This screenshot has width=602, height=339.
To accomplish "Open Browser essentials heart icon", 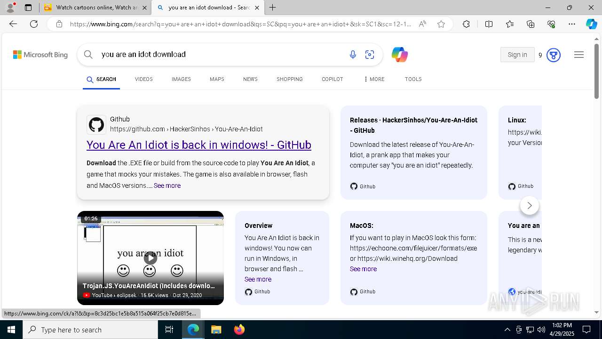I will tap(551, 24).
